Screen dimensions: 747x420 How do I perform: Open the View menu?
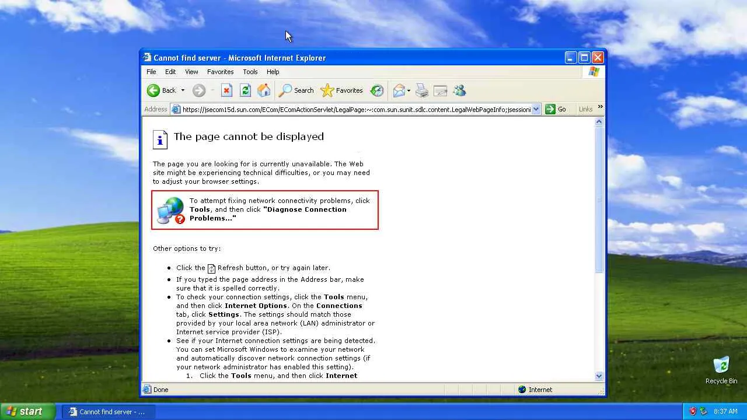coord(191,72)
